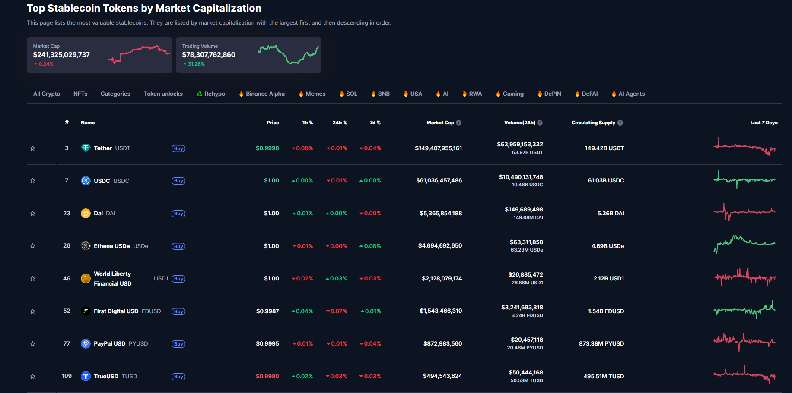
Task: Select the First Digital USD logo
Action: click(x=86, y=311)
